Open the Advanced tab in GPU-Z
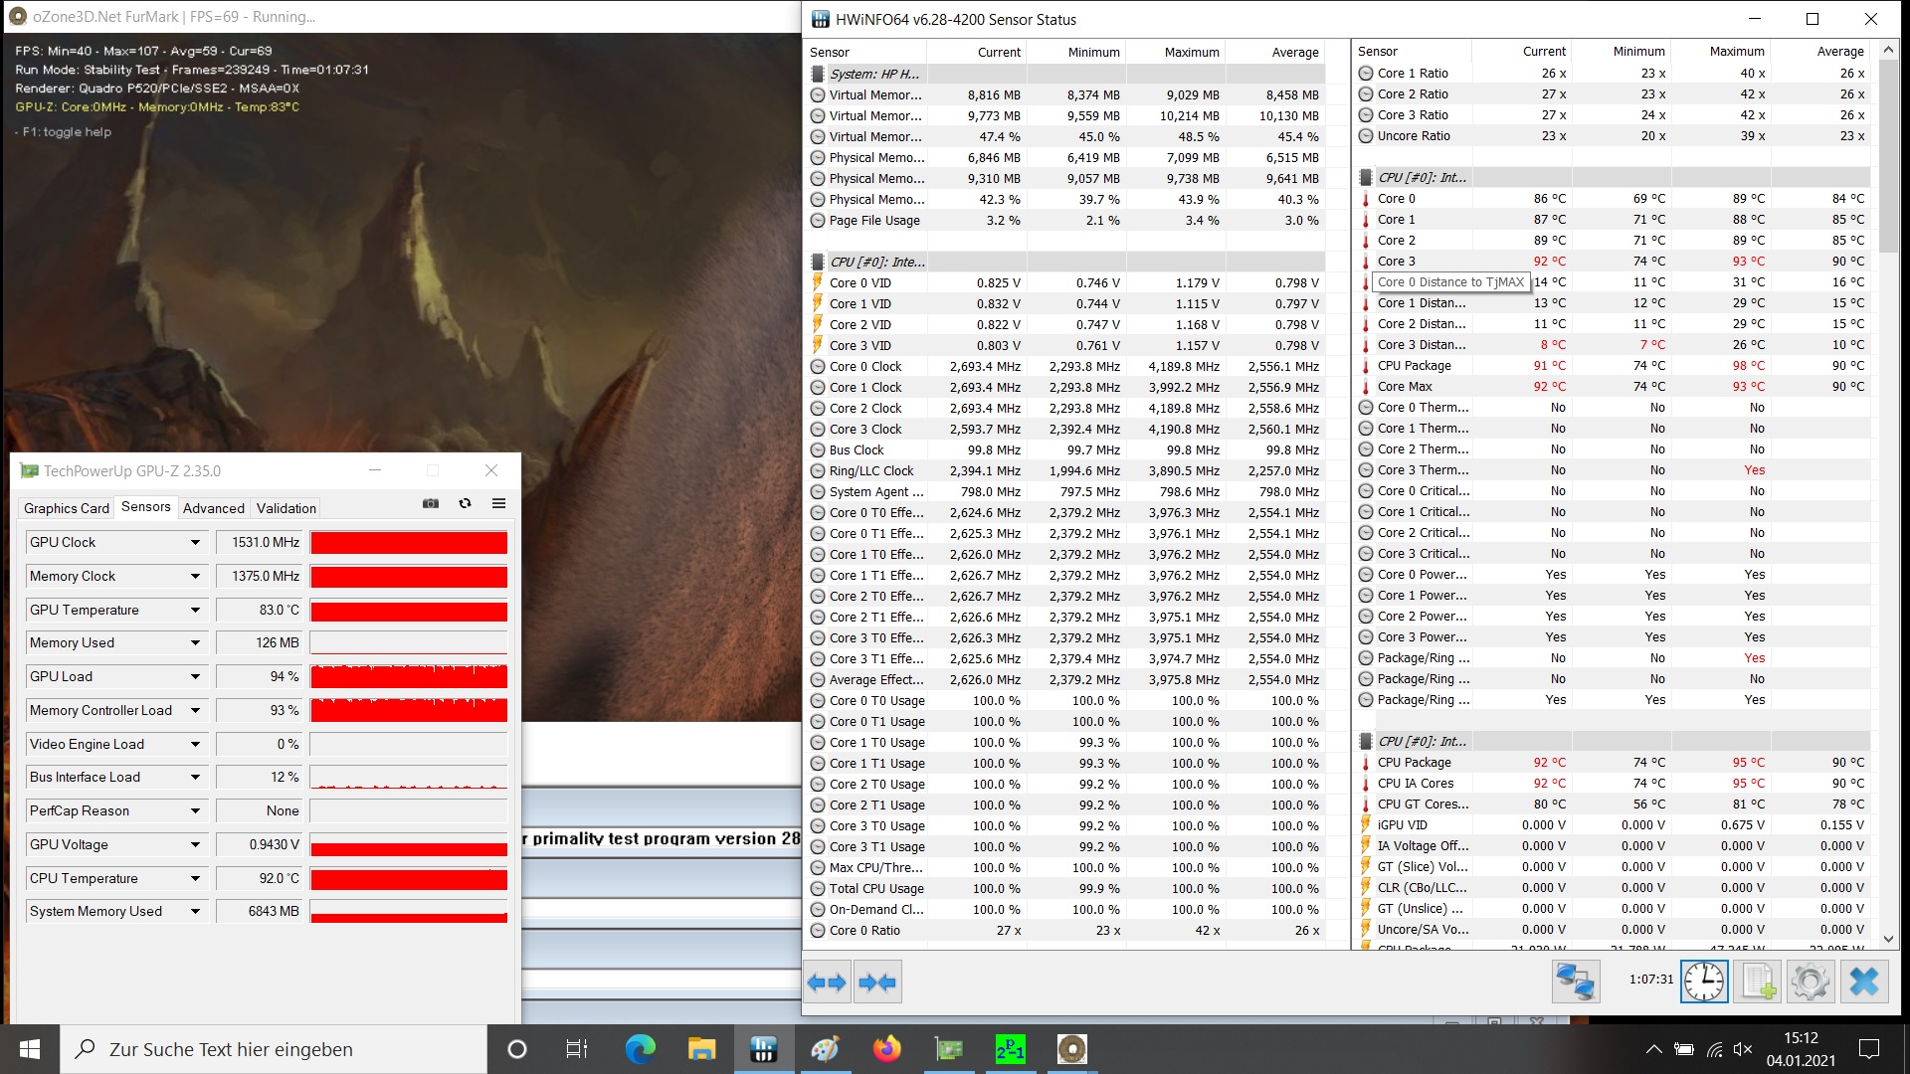1910x1074 pixels. pos(213,508)
